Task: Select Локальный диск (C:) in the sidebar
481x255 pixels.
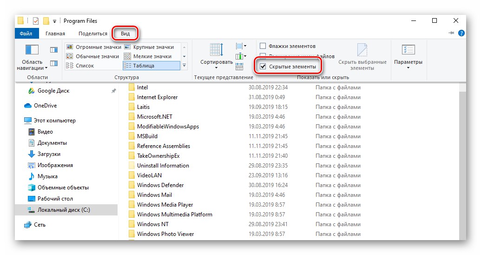Action: tap(66, 210)
